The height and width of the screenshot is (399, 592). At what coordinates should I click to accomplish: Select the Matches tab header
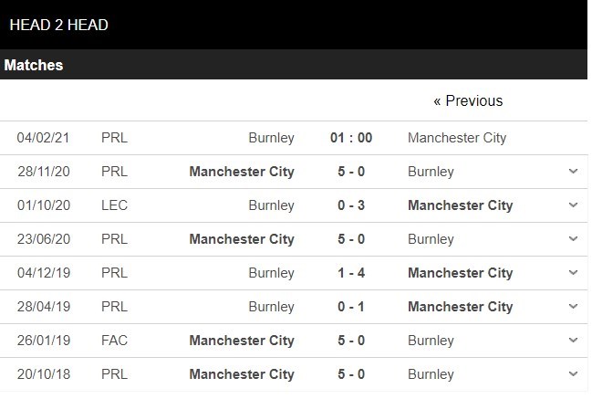click(x=34, y=65)
